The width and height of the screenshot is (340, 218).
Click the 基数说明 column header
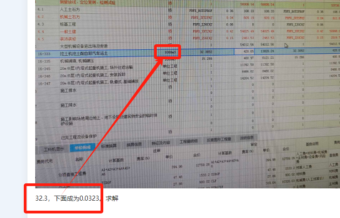(x=312, y=144)
